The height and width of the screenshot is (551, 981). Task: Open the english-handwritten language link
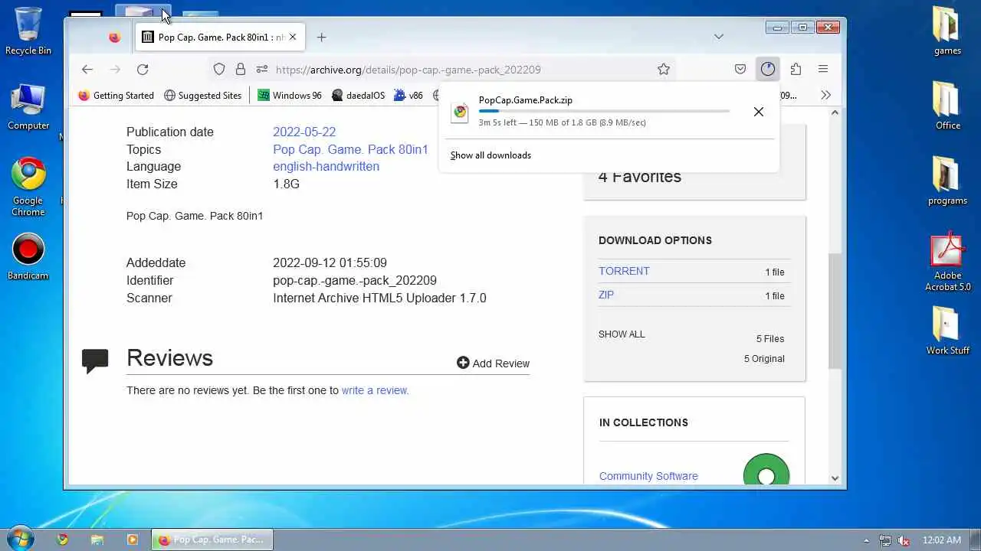click(326, 166)
